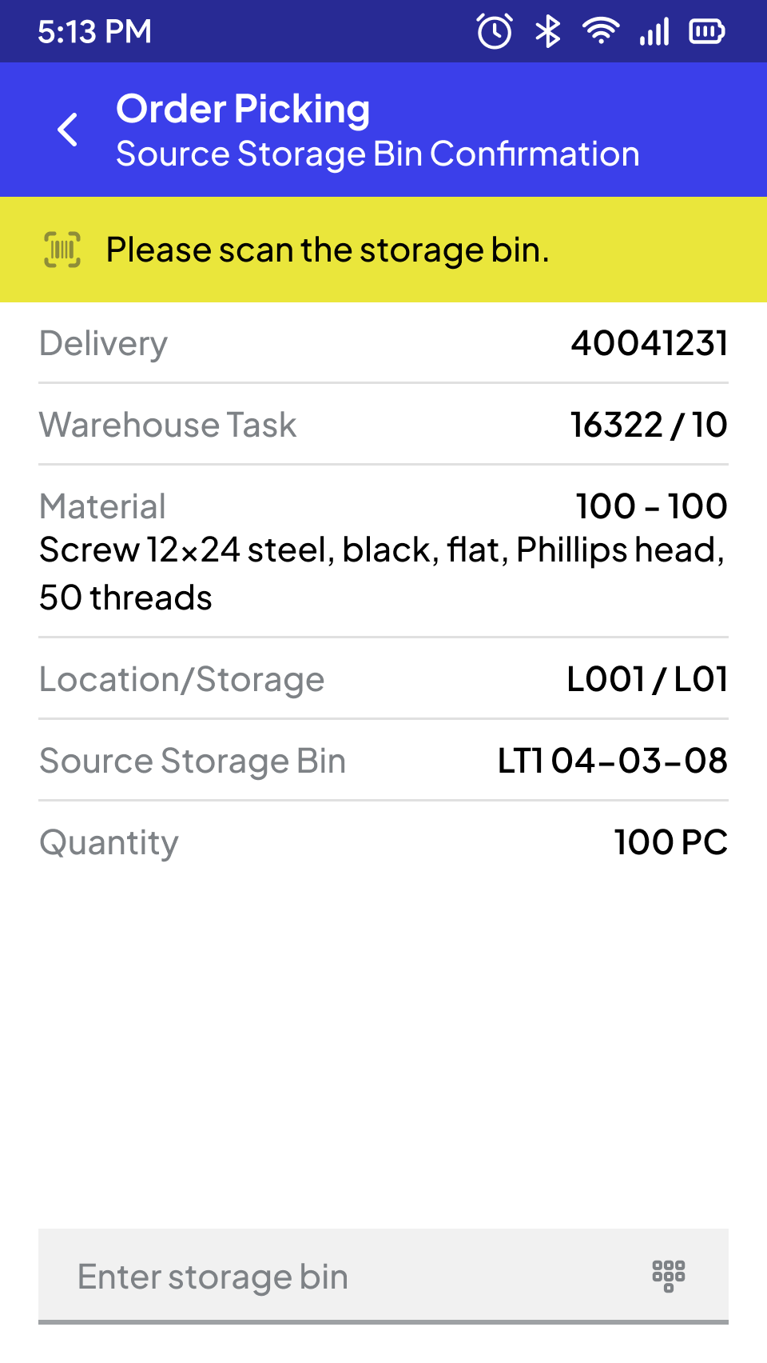This screenshot has height=1363, width=767.
Task: Tap the battery status icon
Action: (x=706, y=32)
